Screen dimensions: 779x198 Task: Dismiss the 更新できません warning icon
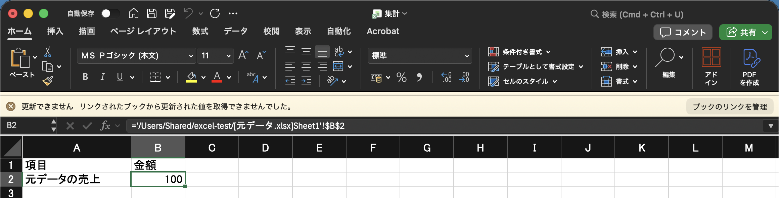(11, 107)
